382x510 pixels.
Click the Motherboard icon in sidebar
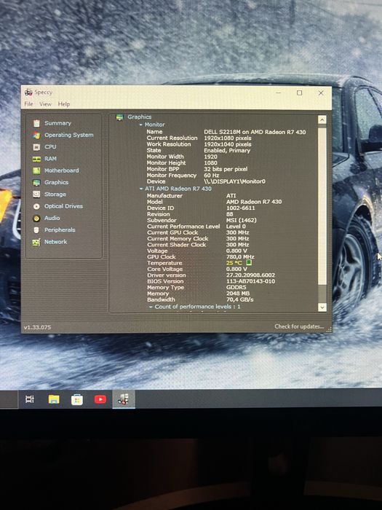(x=36, y=170)
